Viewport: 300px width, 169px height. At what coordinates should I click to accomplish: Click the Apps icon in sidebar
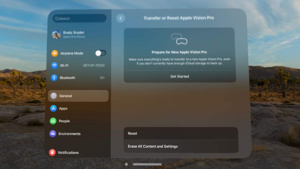pos(54,108)
